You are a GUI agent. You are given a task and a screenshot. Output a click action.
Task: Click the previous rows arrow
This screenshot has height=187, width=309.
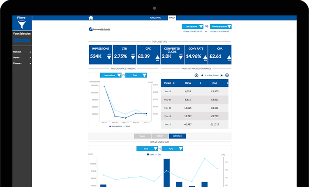pos(201,75)
